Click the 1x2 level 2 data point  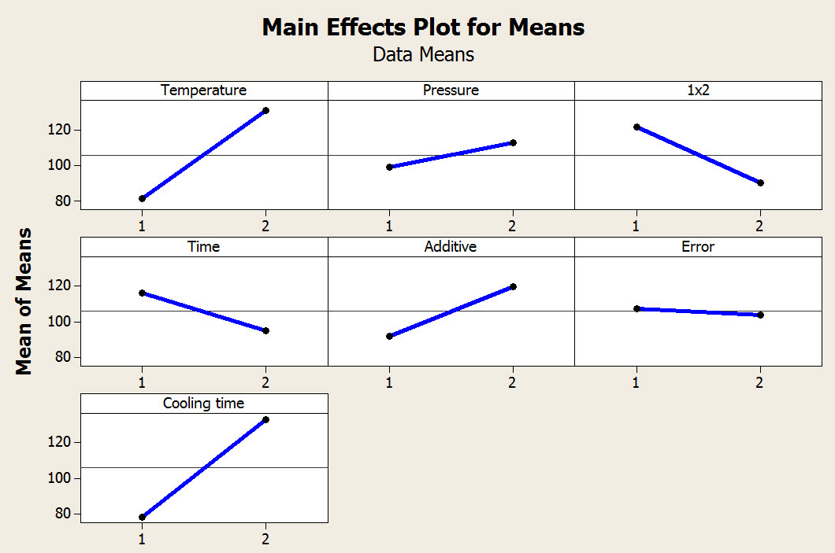[760, 182]
